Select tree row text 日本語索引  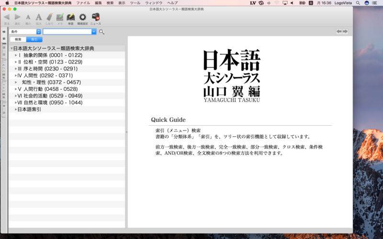[x=29, y=109]
